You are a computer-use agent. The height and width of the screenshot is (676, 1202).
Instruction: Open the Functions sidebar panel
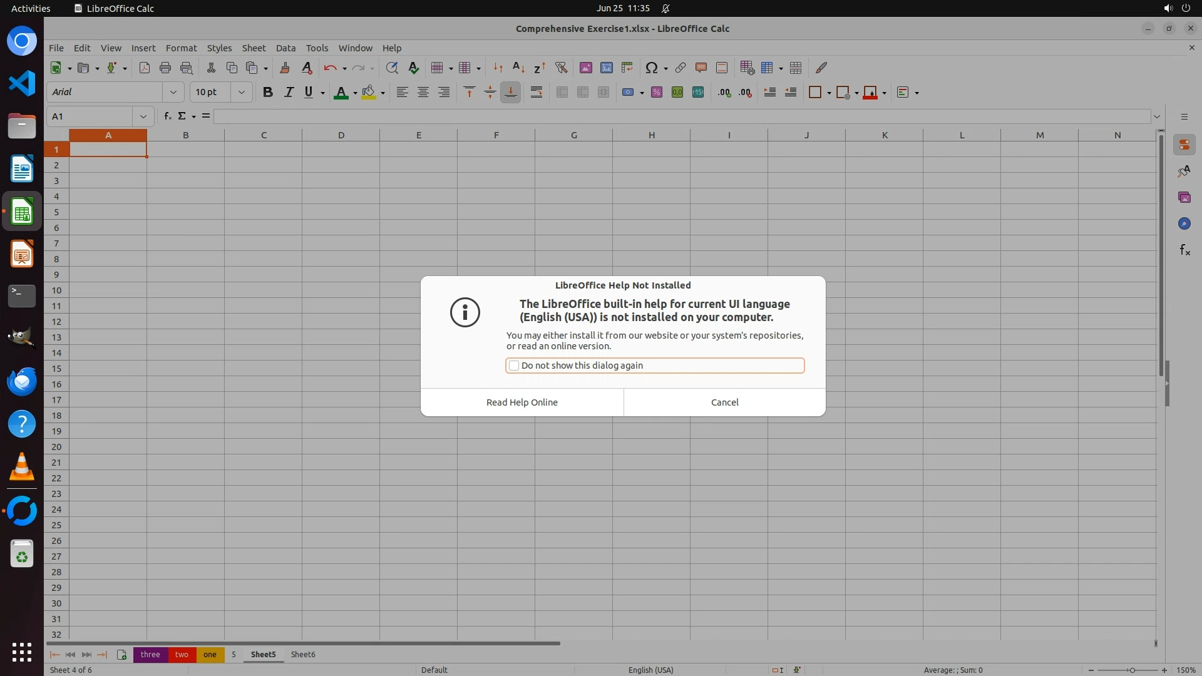tap(1184, 250)
